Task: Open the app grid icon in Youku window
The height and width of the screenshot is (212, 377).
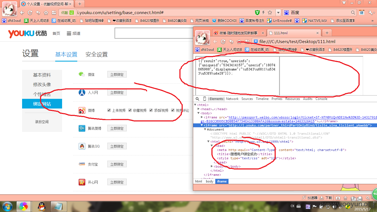Action: point(54,13)
